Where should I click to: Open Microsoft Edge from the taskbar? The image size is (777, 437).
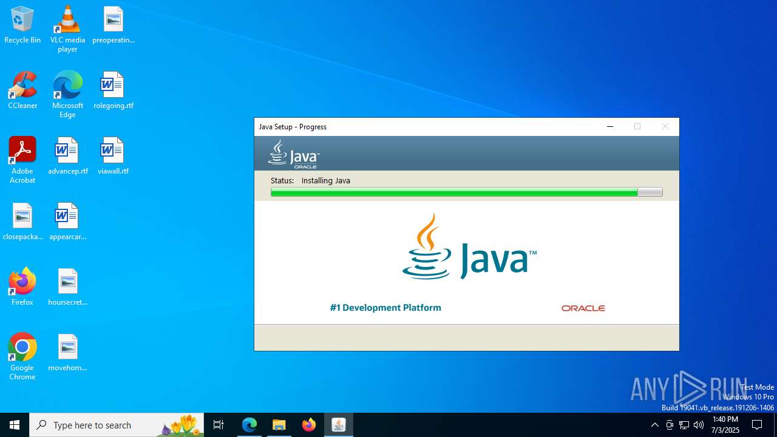(249, 425)
